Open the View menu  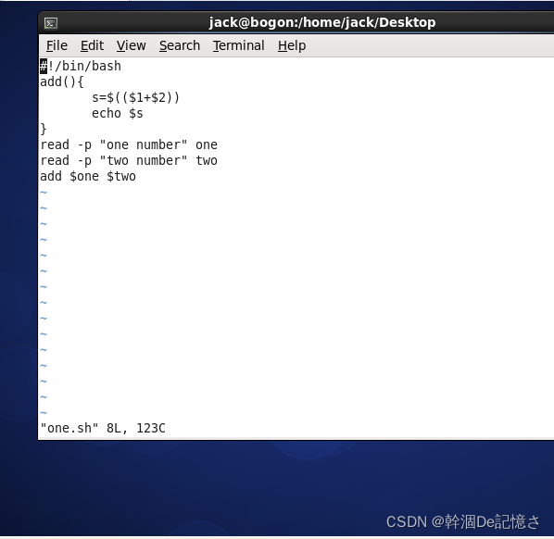[131, 45]
